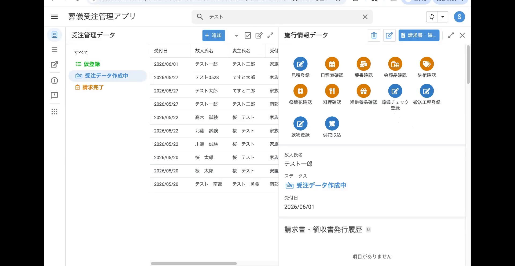The image size is (515, 266).
Task: Select the 受注データ作成中 status filter
Action: point(108,76)
